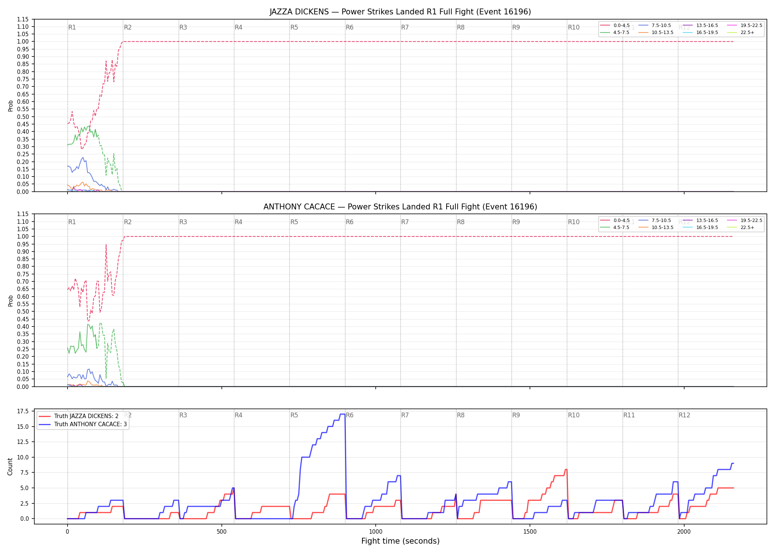
Task: Click R3 round marker in Count chart
Action: [183, 415]
